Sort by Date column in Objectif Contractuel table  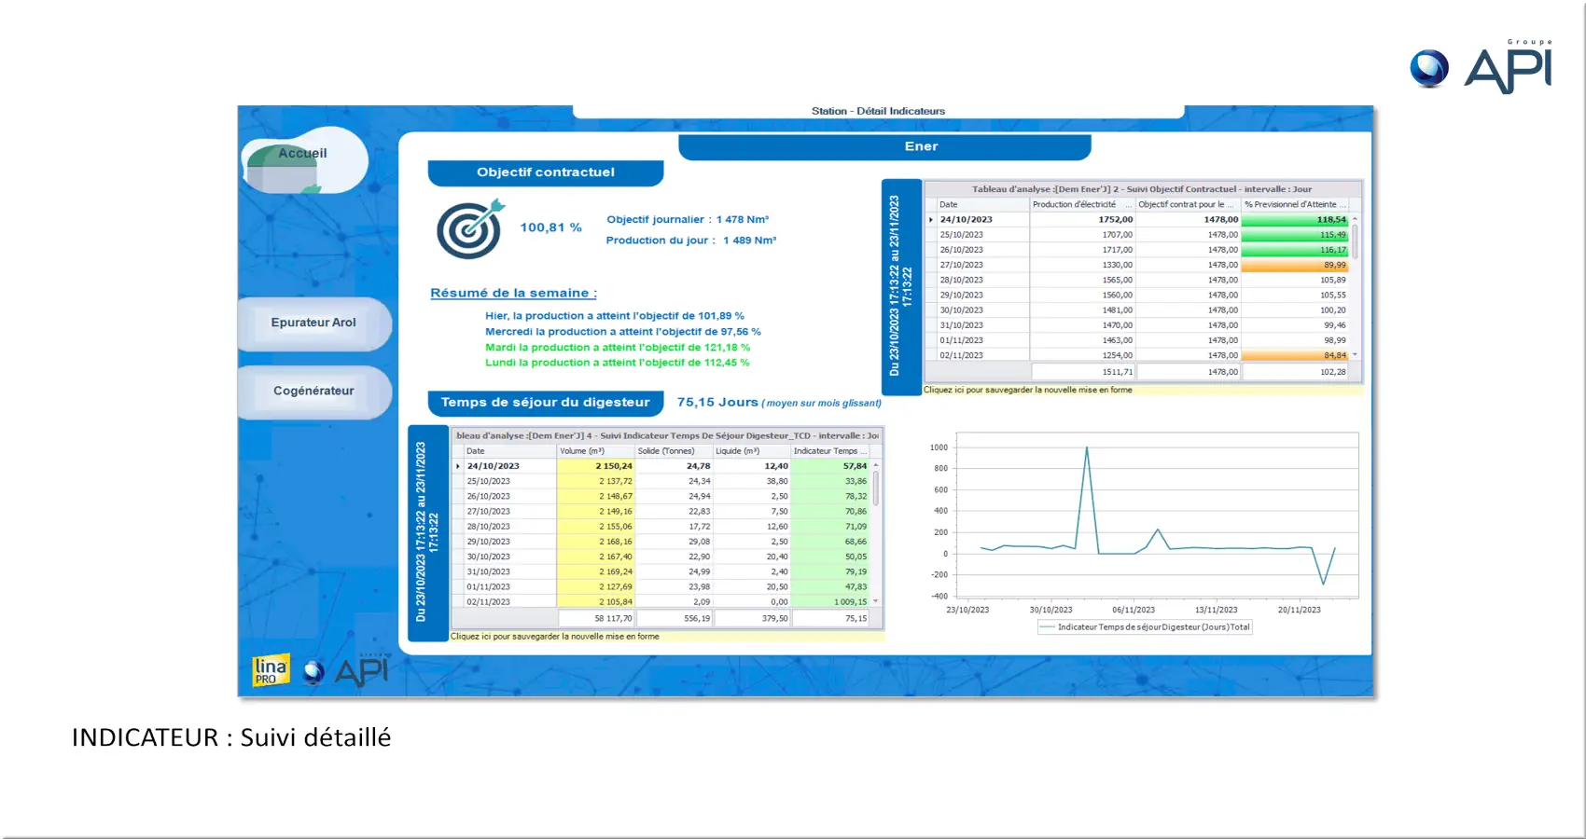tap(983, 204)
